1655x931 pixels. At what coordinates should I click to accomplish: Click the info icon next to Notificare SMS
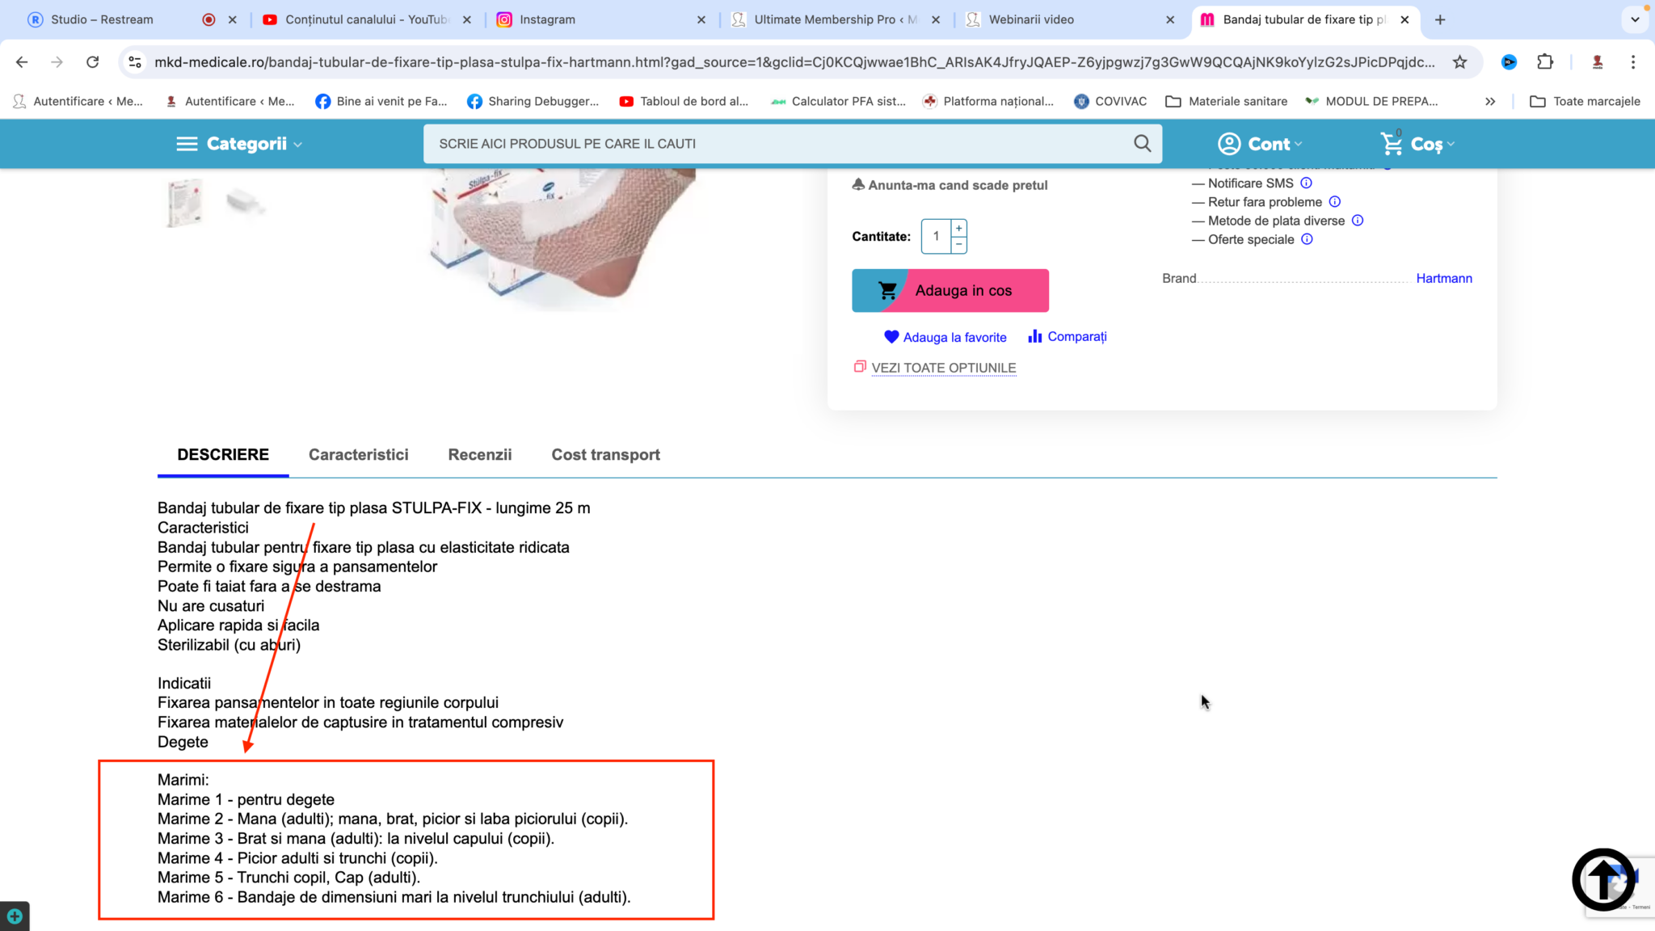(1306, 183)
